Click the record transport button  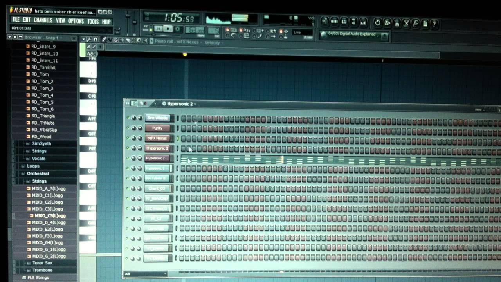pos(177,29)
